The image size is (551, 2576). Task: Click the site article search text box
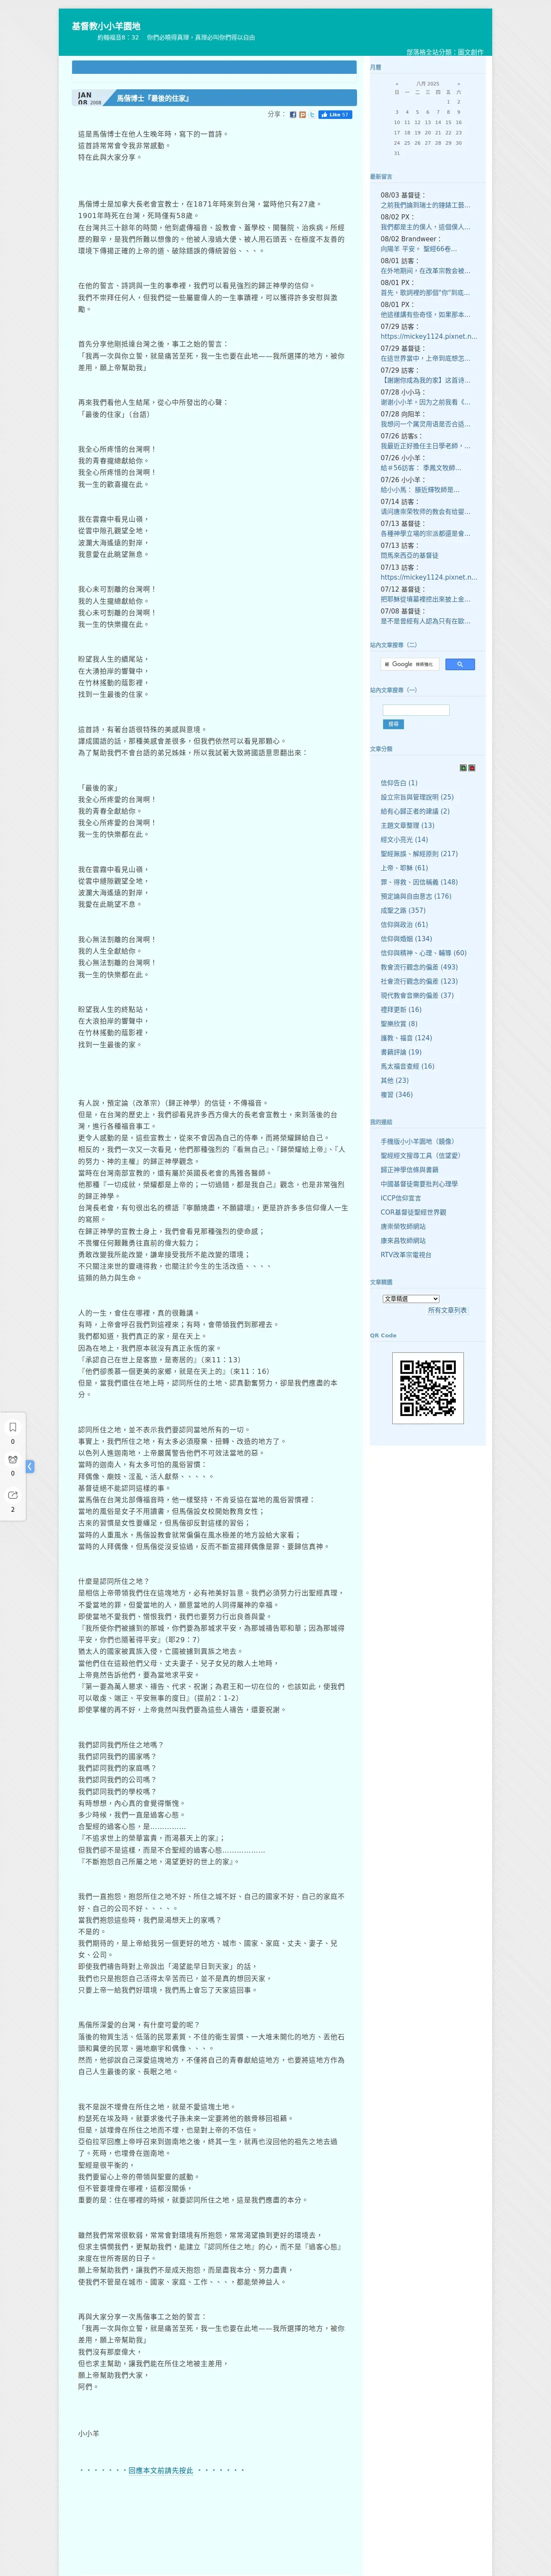(x=416, y=710)
